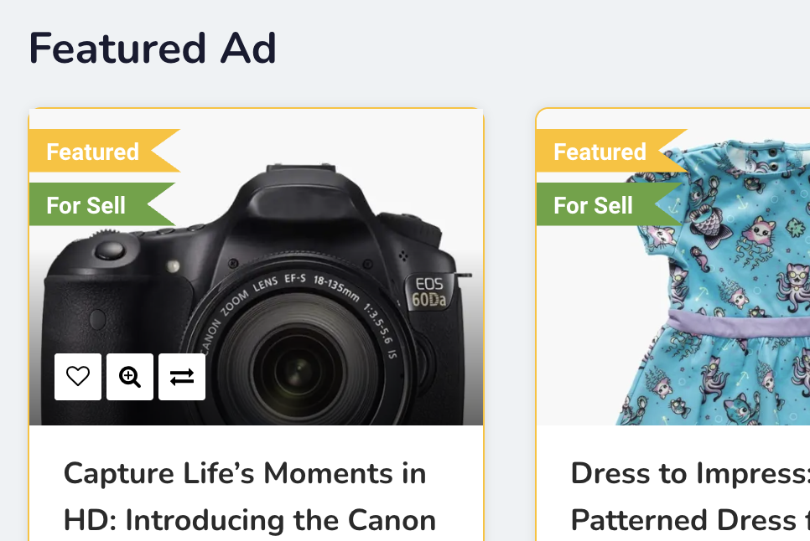Select the "HD: Introducing the Canon" title line

pyautogui.click(x=250, y=520)
